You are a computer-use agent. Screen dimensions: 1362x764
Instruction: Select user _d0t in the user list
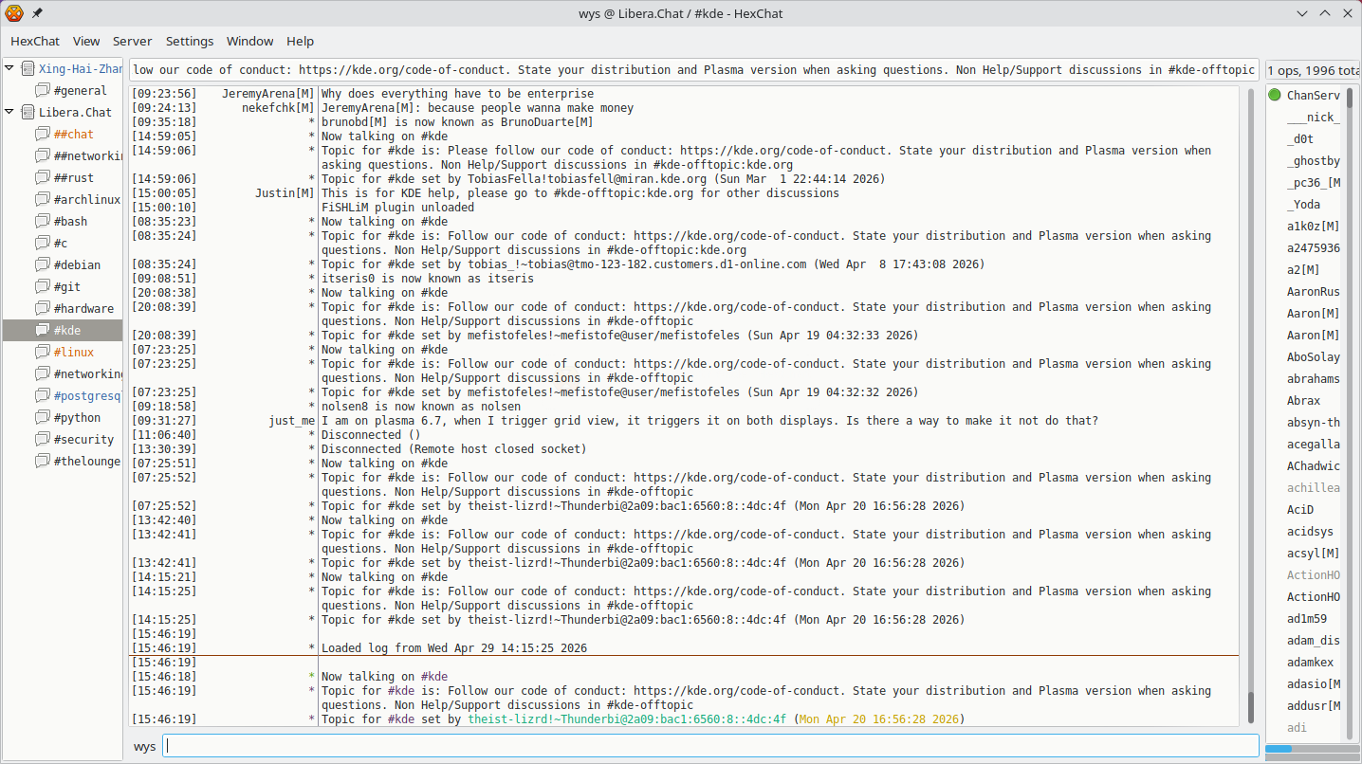coord(1300,139)
